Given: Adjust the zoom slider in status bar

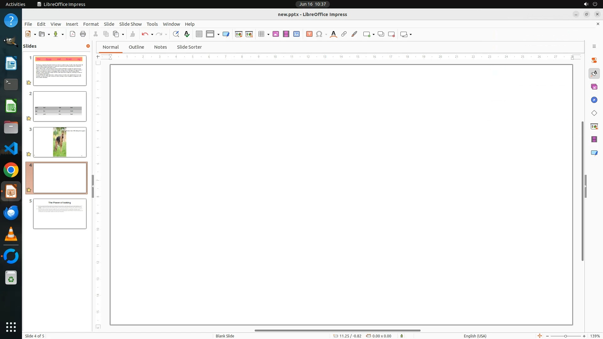Looking at the screenshot, I should click(565, 336).
